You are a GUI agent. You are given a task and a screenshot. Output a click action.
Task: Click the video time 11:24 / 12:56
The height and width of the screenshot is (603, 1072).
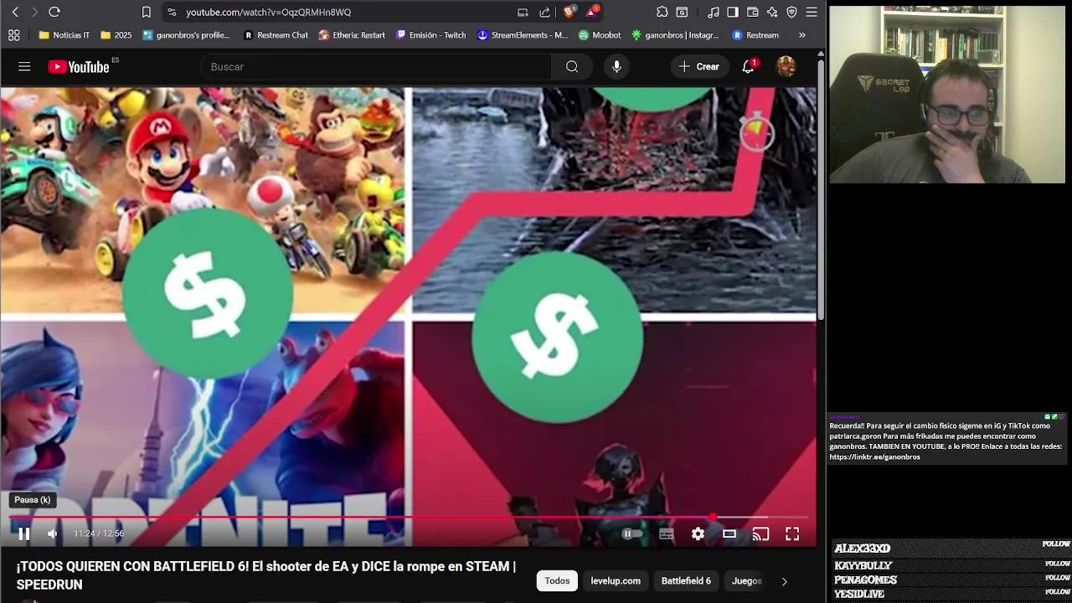(98, 533)
